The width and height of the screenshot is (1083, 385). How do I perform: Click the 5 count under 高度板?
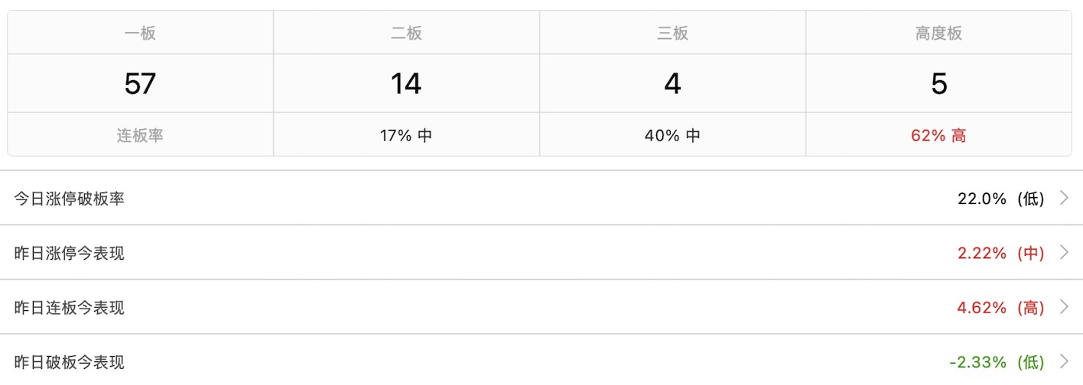tap(938, 83)
